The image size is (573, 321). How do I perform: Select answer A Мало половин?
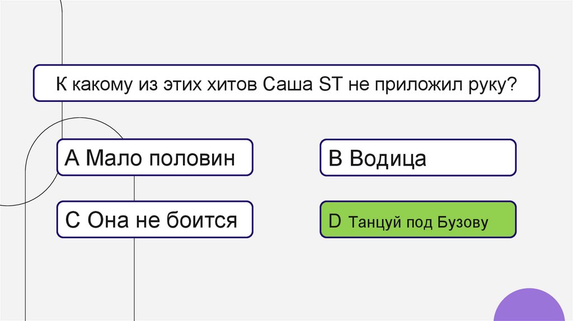(154, 158)
